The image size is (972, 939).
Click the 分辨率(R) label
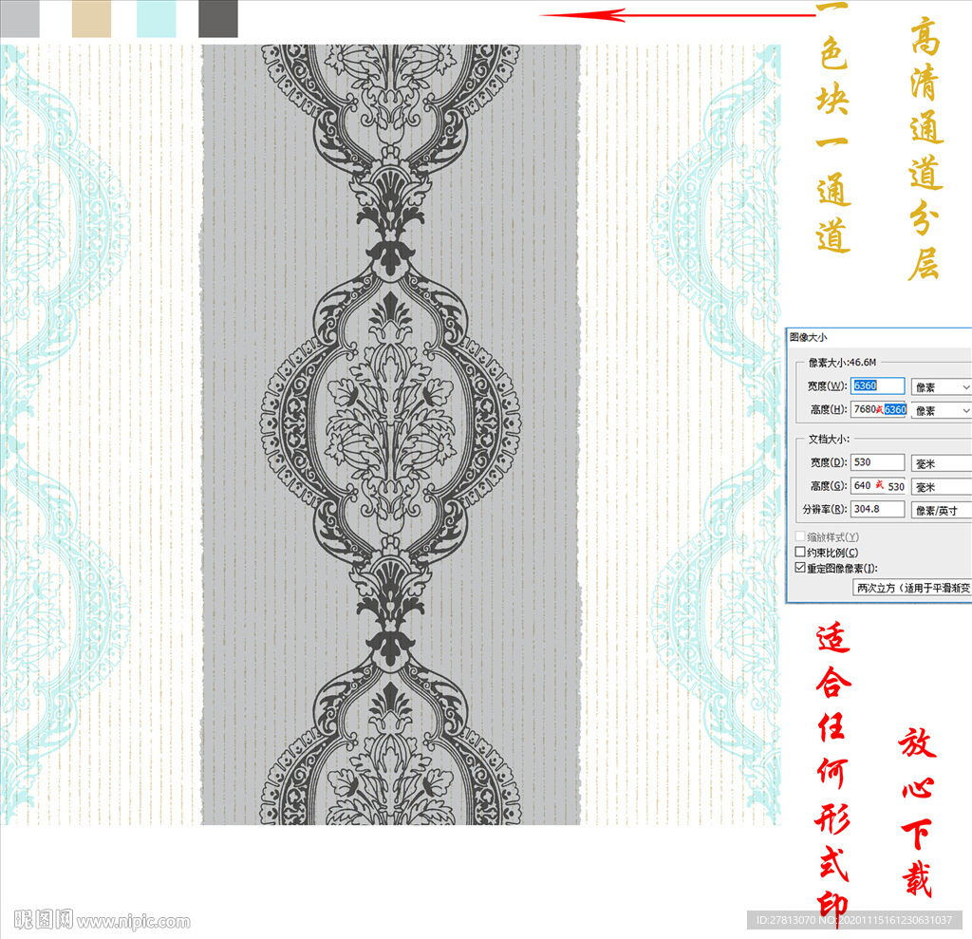pos(825,509)
